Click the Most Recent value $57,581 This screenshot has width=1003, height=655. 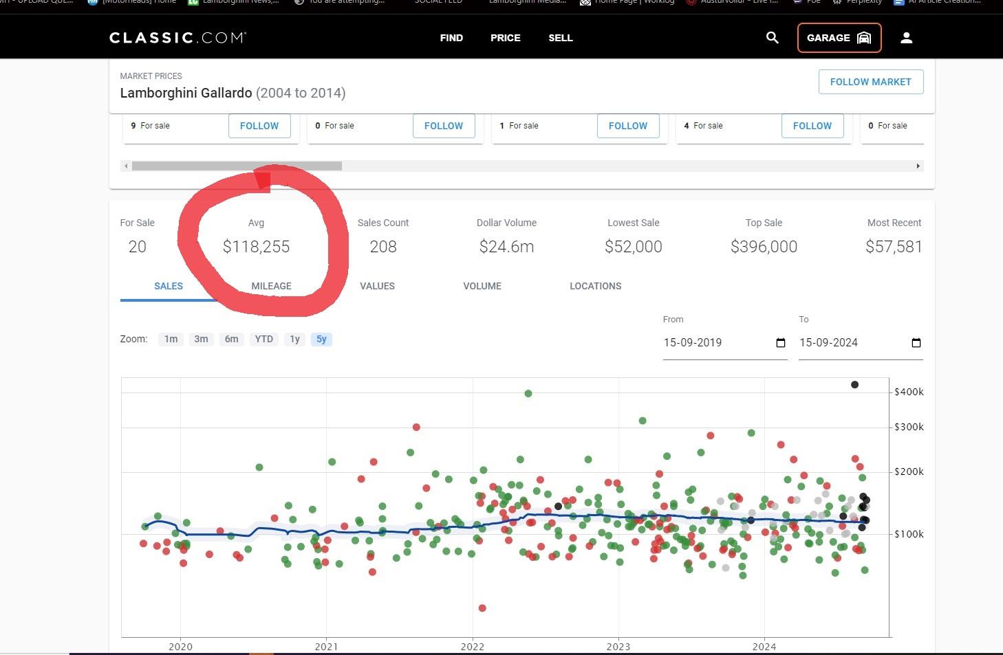click(894, 247)
